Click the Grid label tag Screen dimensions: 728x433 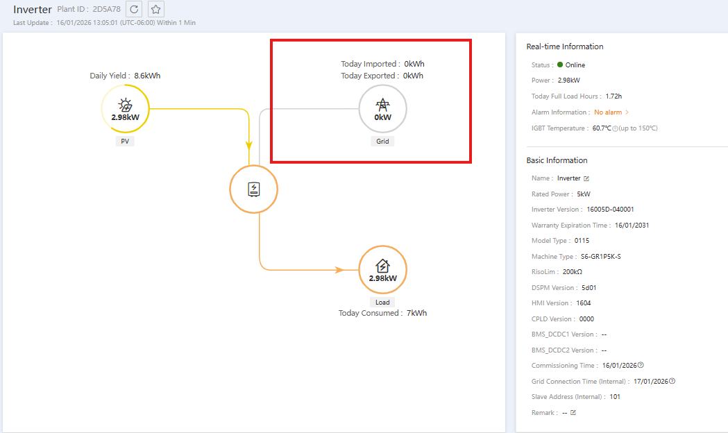pyautogui.click(x=382, y=142)
